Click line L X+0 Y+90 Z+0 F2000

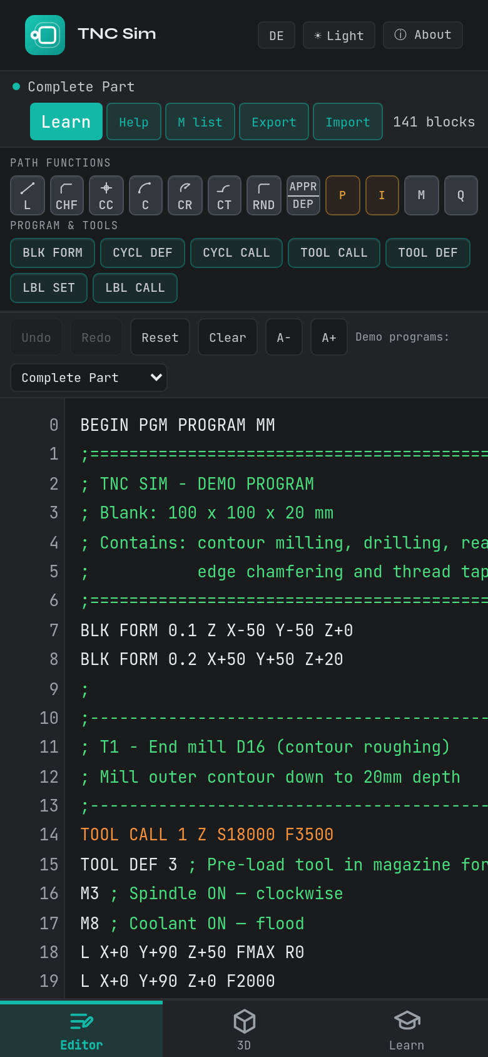pos(178,981)
